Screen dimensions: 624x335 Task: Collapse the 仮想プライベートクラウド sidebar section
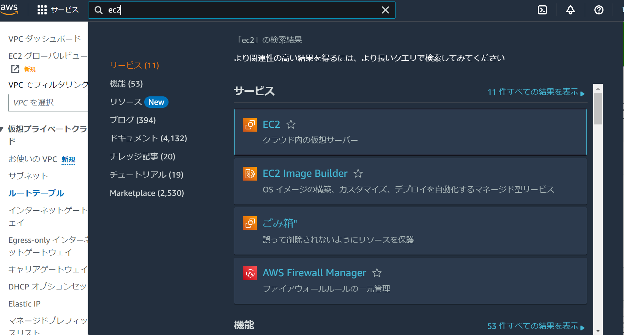point(2,129)
